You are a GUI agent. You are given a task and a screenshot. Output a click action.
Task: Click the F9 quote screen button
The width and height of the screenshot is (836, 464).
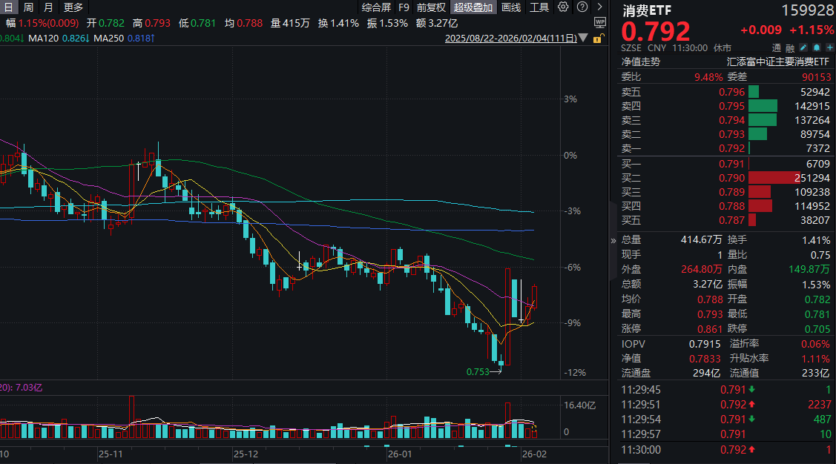404,7
